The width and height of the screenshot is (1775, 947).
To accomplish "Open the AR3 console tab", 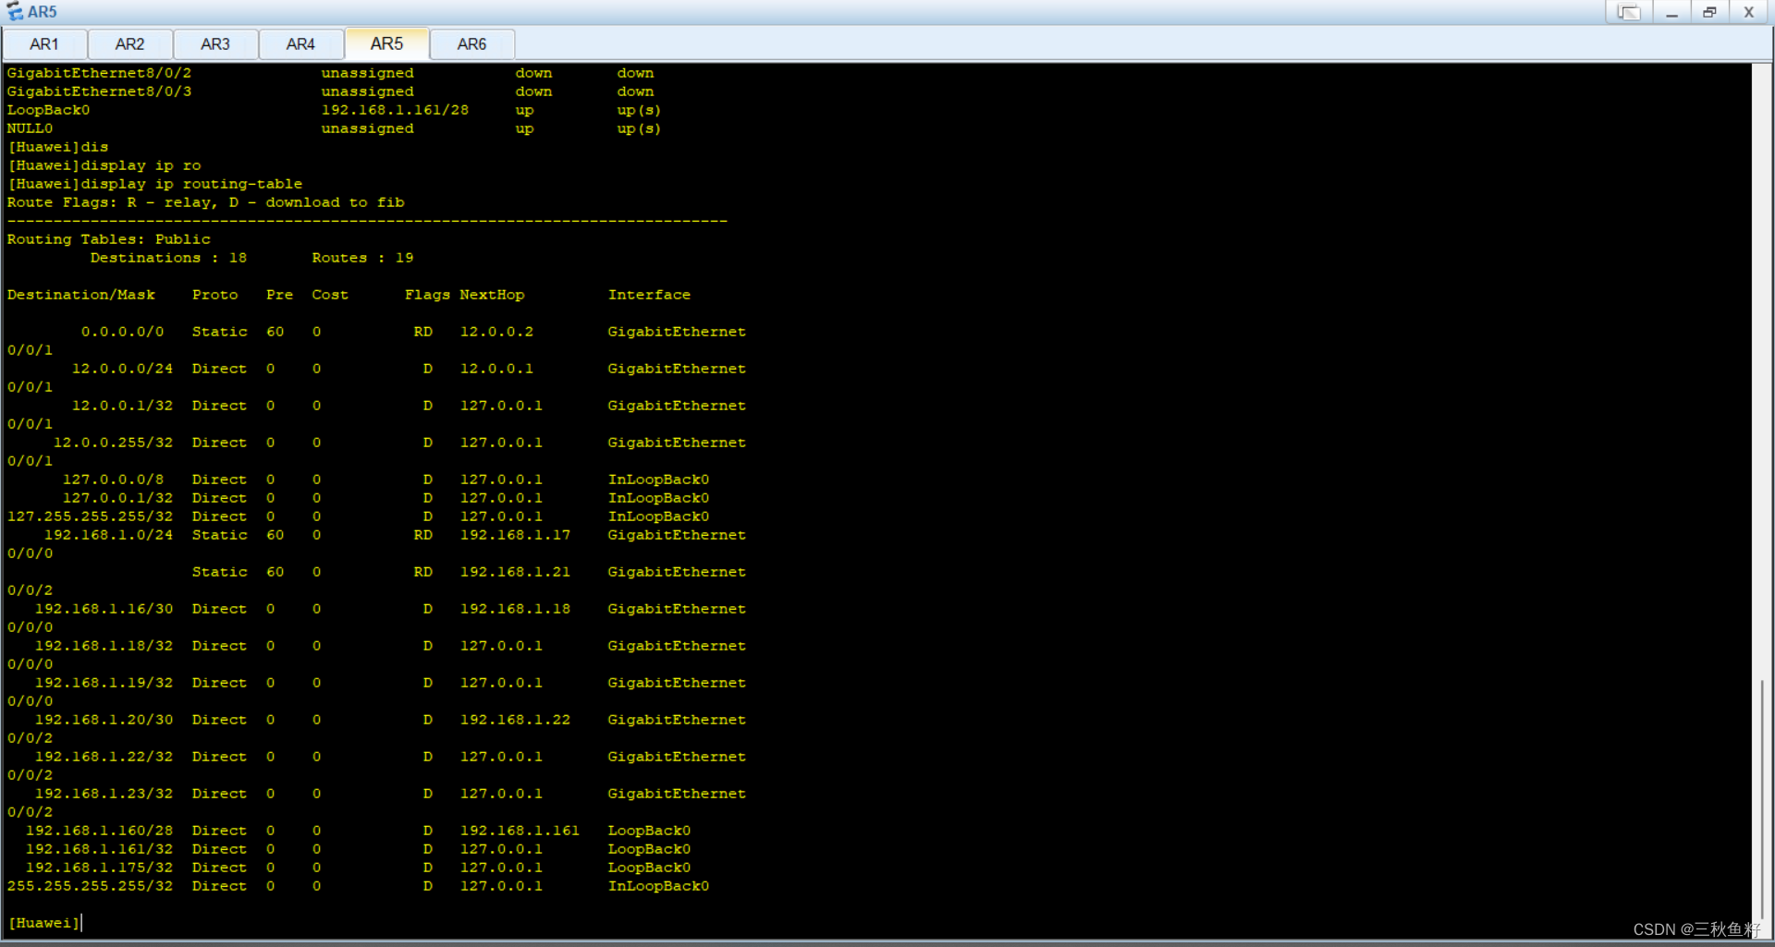I will click(x=215, y=43).
